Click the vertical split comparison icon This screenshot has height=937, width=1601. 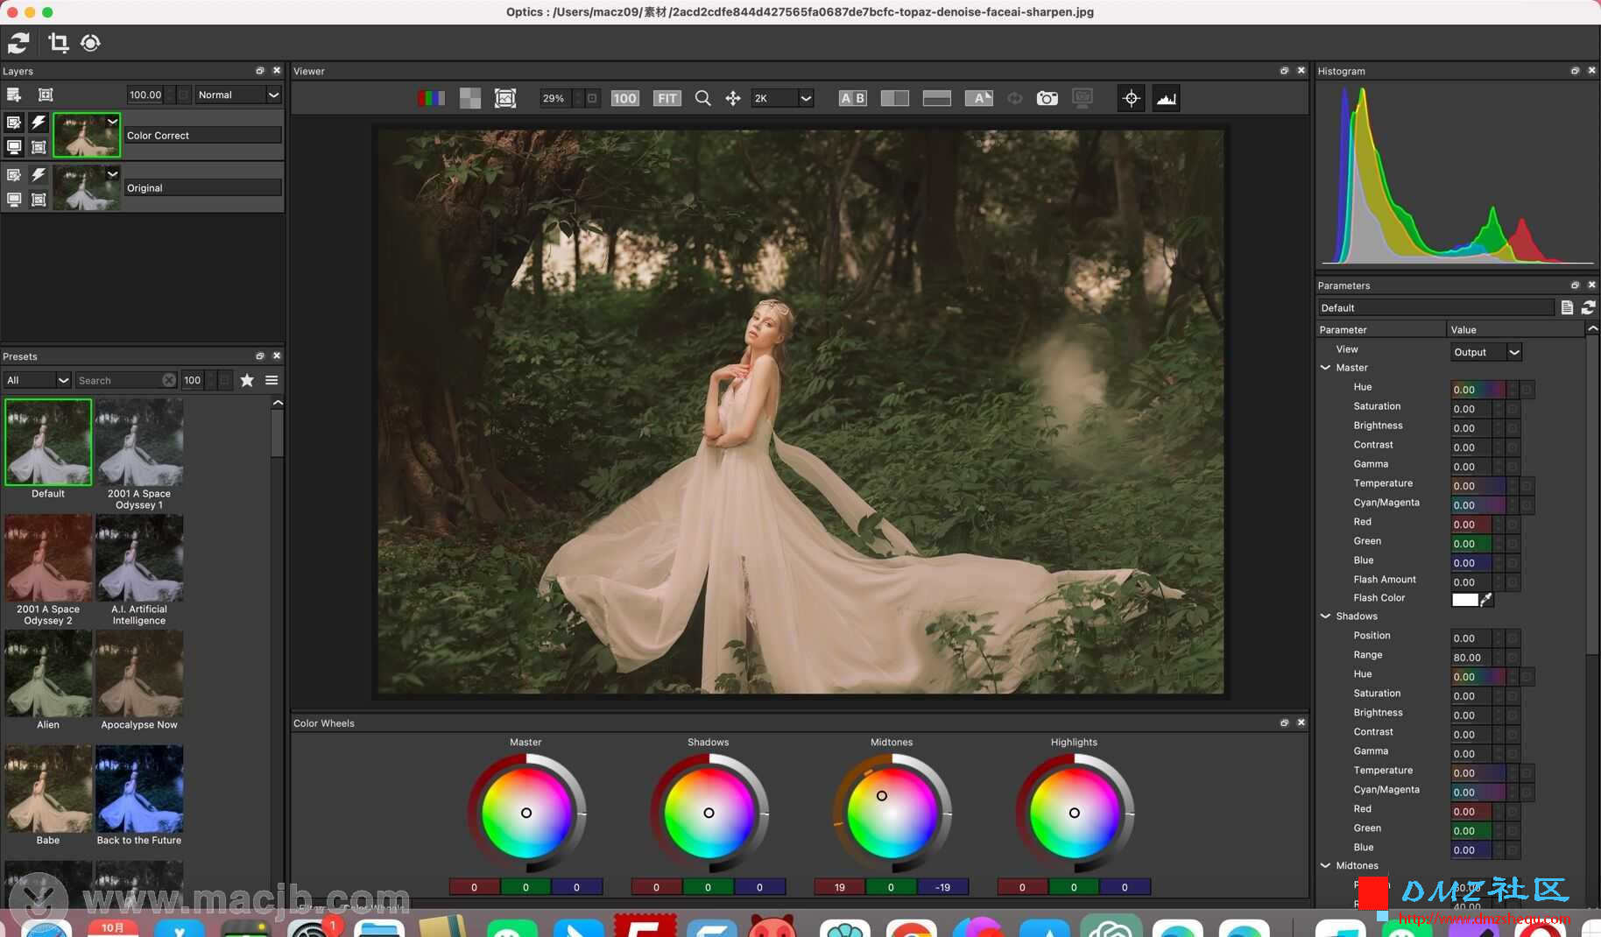[x=894, y=98]
